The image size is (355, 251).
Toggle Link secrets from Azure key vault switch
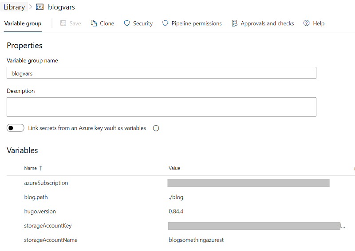(x=16, y=128)
